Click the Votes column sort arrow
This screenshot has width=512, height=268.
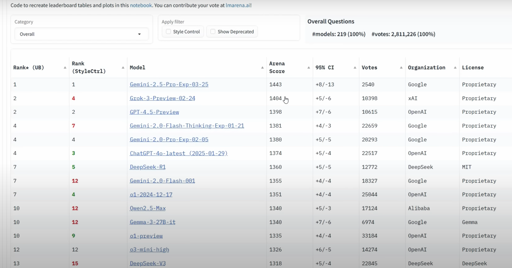tap(401, 68)
